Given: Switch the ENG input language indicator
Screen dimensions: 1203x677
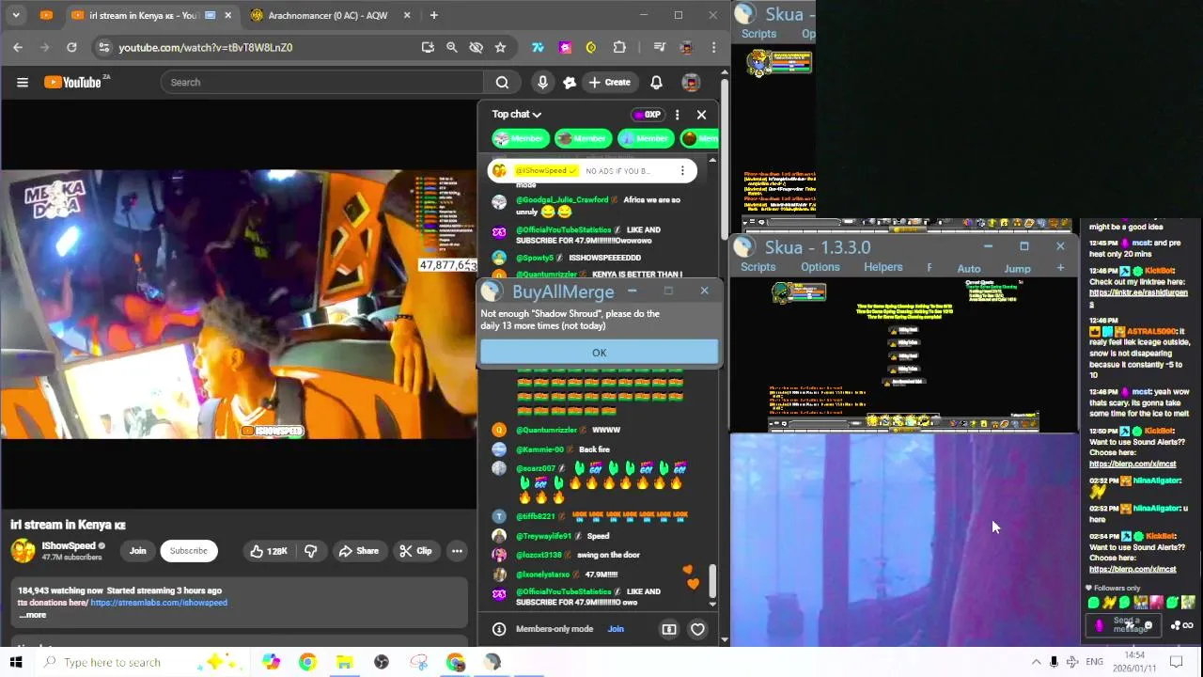Looking at the screenshot, I should (1094, 662).
